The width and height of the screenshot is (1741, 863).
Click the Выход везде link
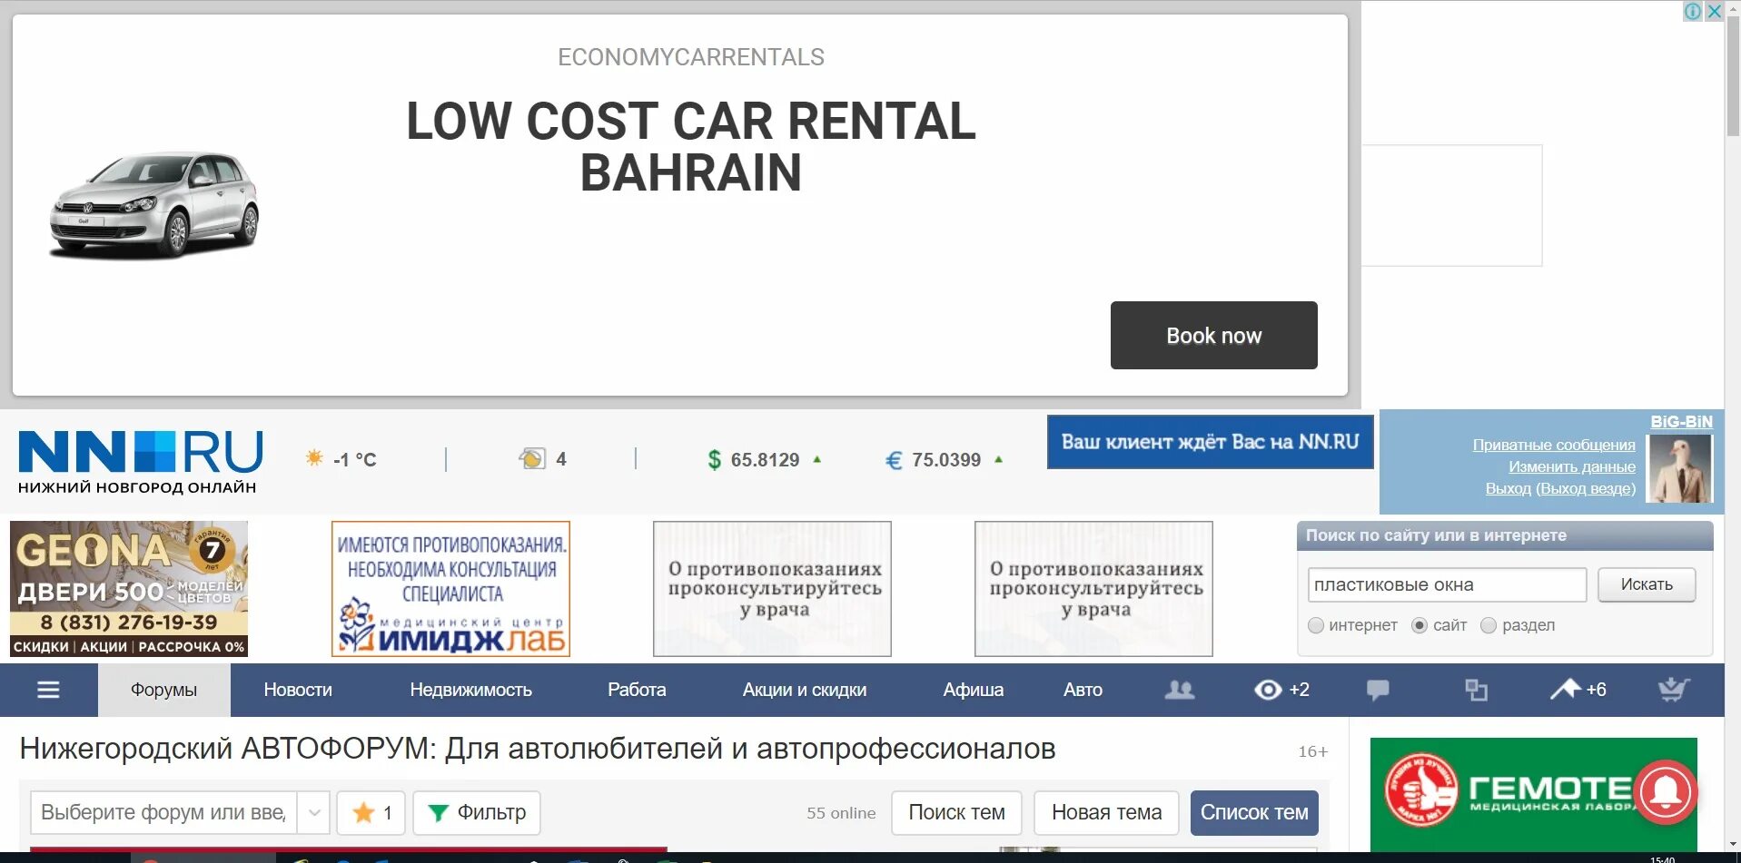(x=1586, y=488)
